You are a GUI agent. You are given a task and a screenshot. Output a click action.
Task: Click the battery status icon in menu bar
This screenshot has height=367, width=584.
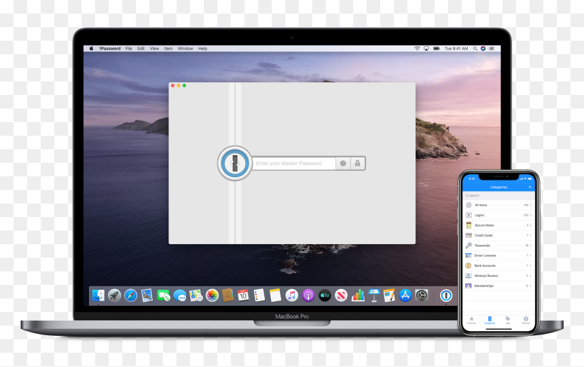[437, 48]
